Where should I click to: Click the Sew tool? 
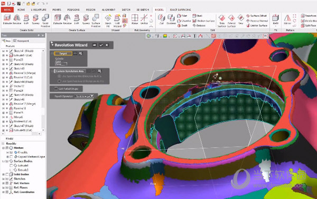click(240, 19)
